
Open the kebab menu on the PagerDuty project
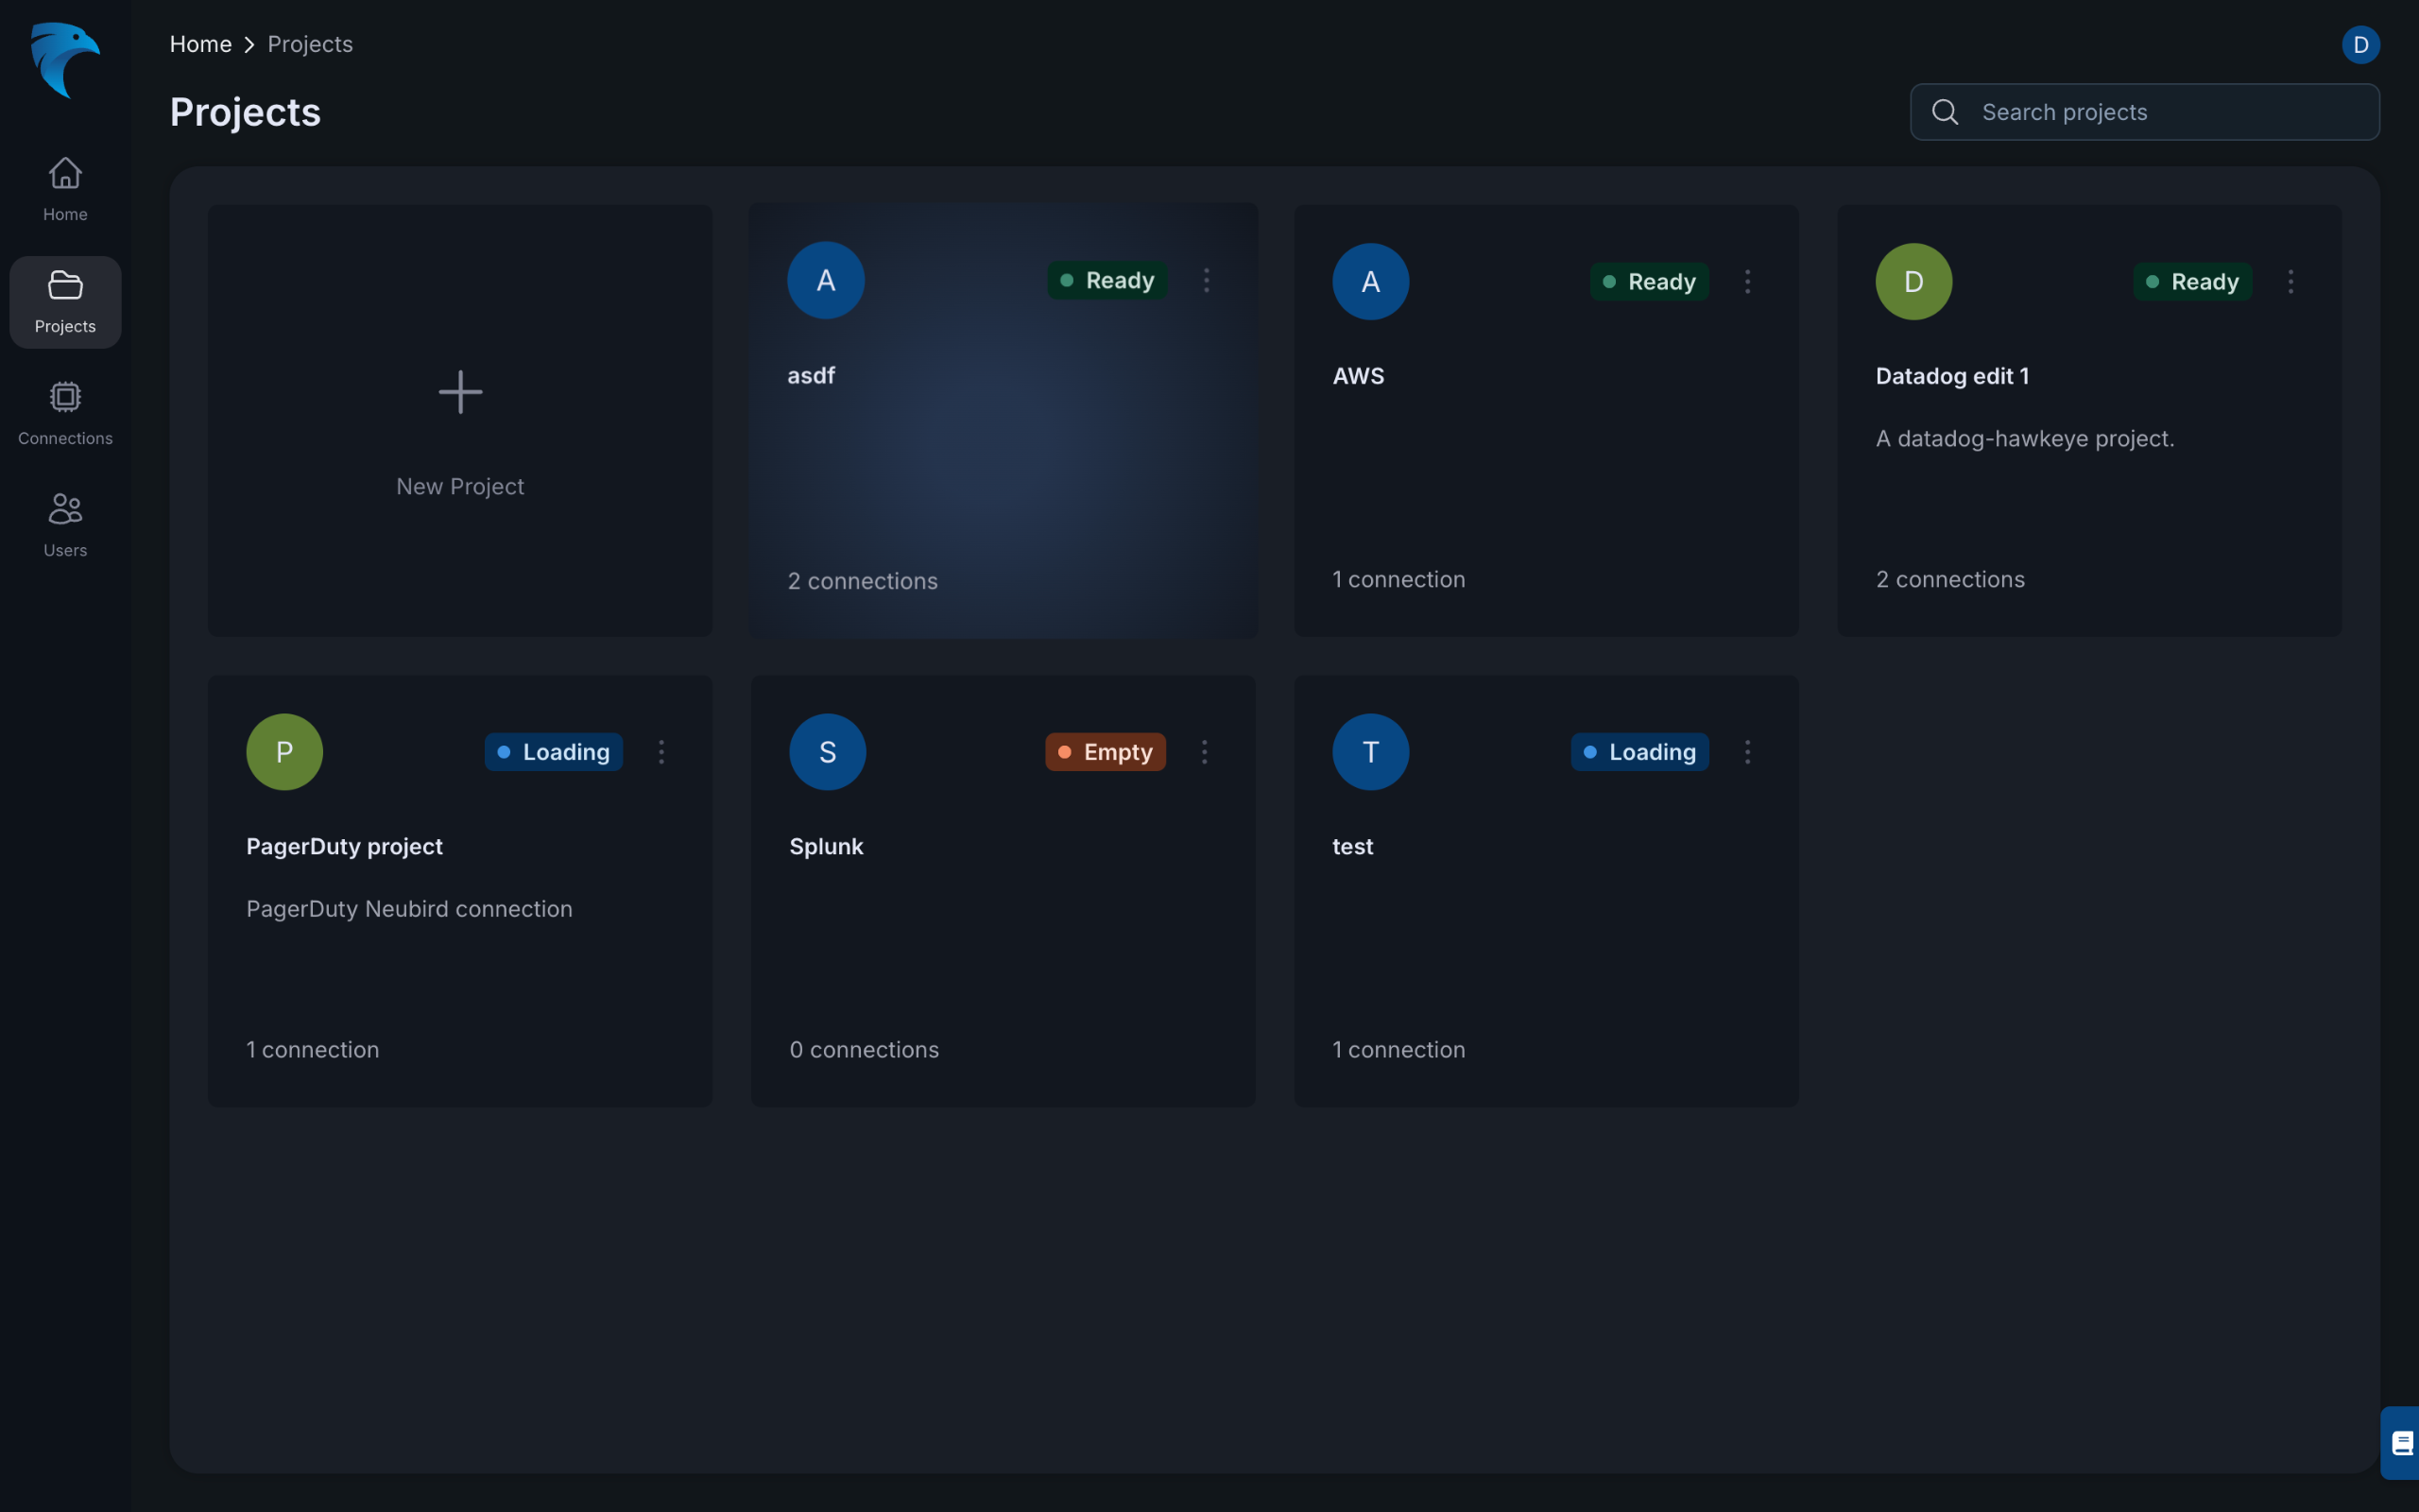click(x=661, y=752)
